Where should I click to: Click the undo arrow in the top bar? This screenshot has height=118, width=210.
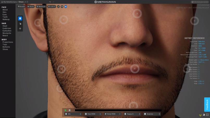pyautogui.click(x=50, y=2)
